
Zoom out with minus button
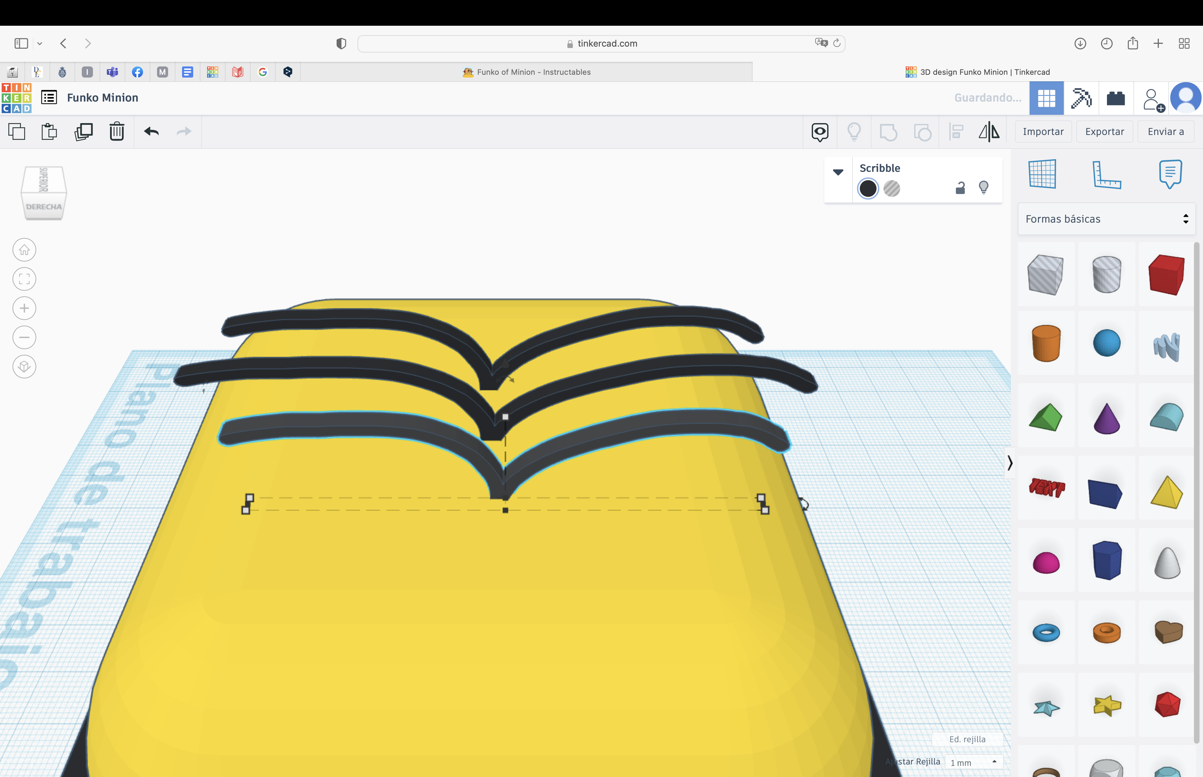coord(24,337)
